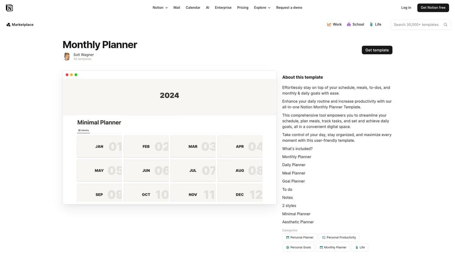Click the checklist icon on Personal Productivity tag

point(324,237)
